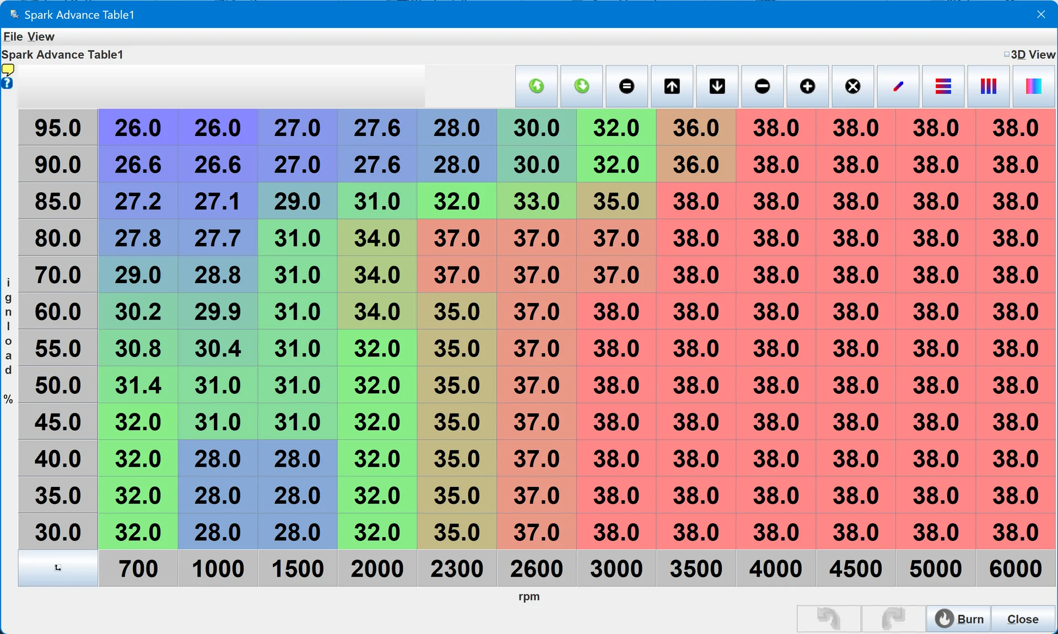Select the 26.0 cell at 95.0 load, 700 rpm
The height and width of the screenshot is (634, 1058).
[138, 127]
